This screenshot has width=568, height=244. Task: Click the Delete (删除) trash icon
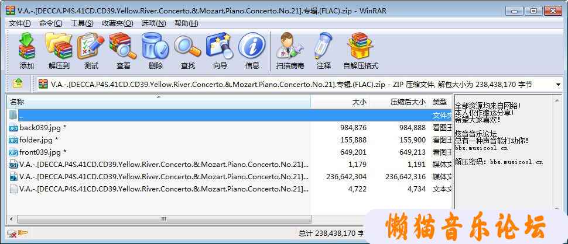[x=155, y=46]
